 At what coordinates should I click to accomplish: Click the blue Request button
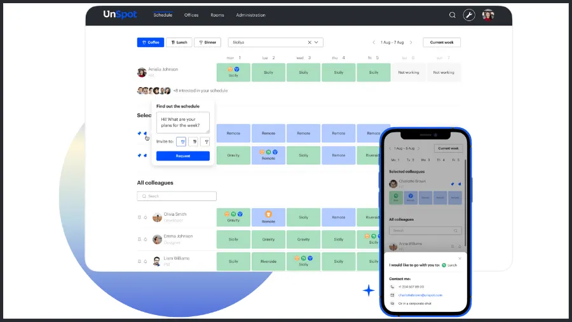click(x=183, y=156)
